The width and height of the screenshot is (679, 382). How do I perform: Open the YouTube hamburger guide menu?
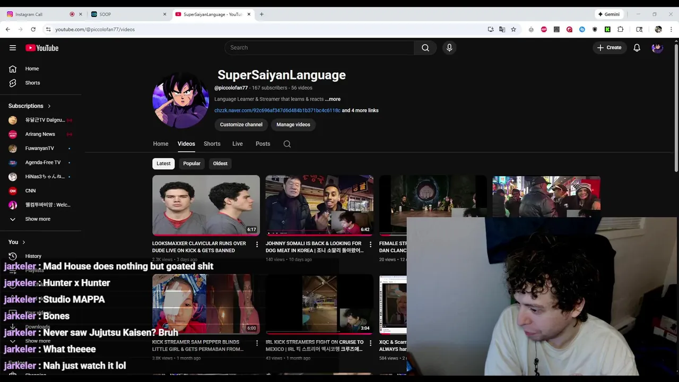13,48
